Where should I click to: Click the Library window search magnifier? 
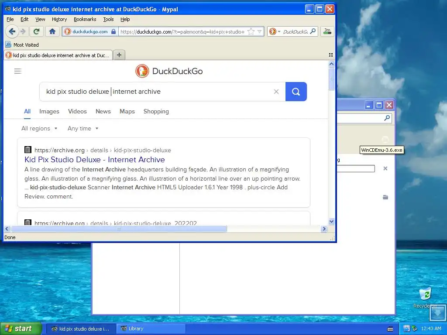point(387,118)
